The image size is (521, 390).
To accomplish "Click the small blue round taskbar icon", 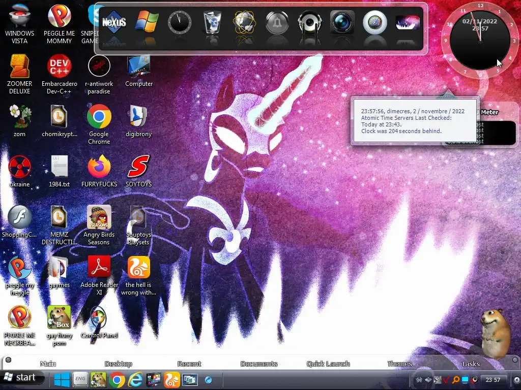I will tap(208, 380).
